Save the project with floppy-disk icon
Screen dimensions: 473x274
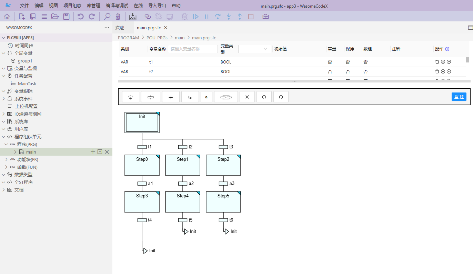[67, 16]
